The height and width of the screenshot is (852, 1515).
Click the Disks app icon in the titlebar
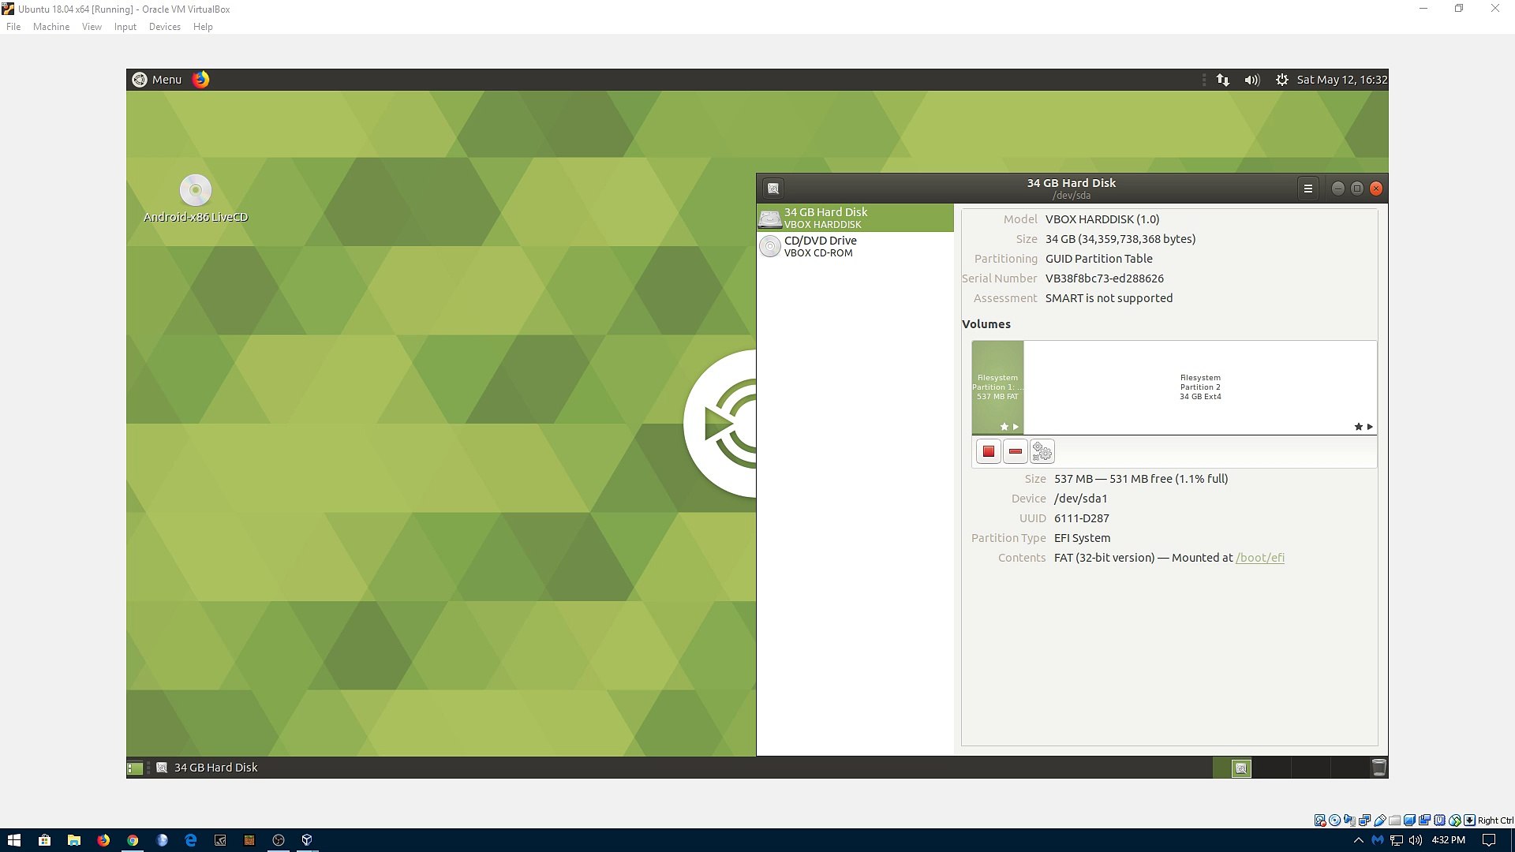[x=773, y=189]
